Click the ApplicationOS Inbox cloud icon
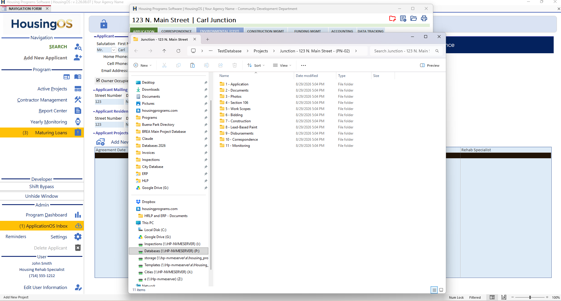The image size is (561, 301). [79, 226]
